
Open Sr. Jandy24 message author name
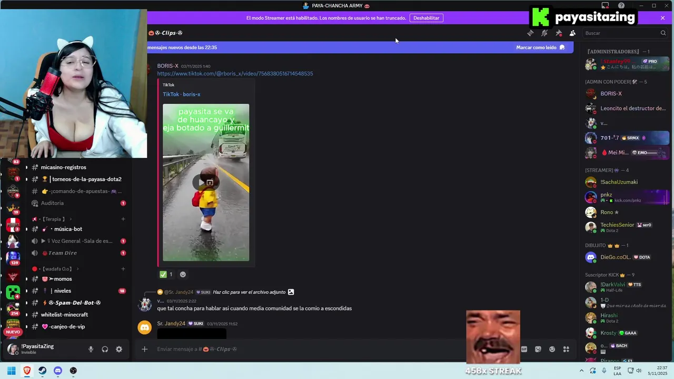(x=171, y=324)
